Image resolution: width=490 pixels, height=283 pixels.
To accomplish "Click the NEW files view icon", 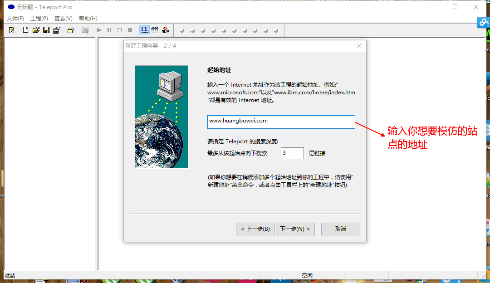I will point(165,30).
